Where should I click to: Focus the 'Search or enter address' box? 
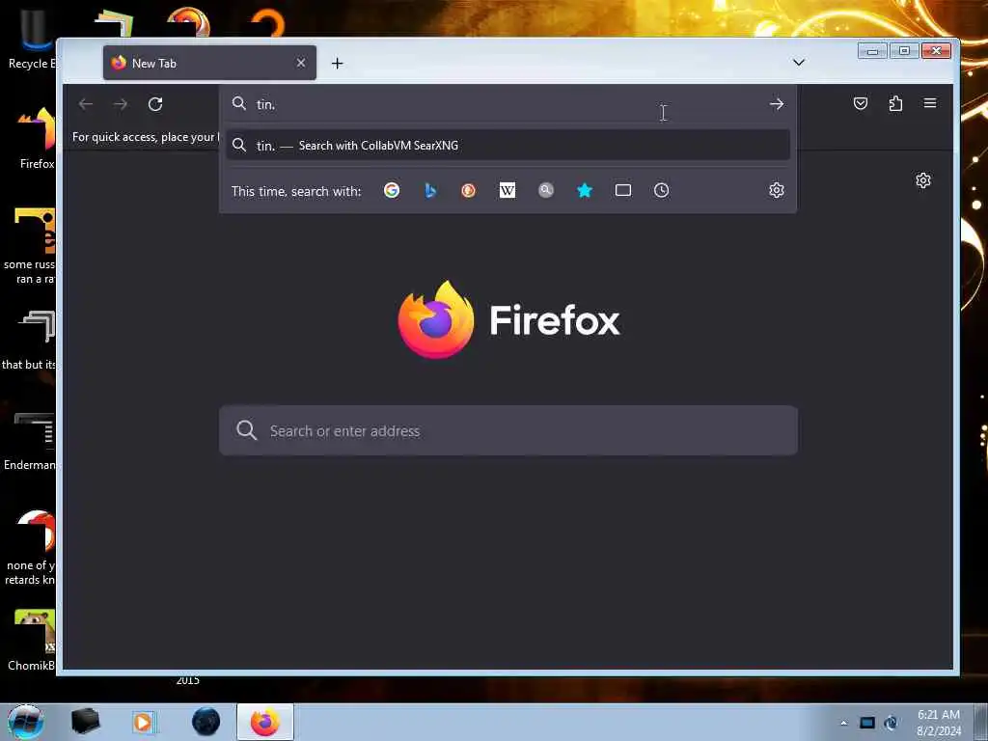(x=508, y=431)
